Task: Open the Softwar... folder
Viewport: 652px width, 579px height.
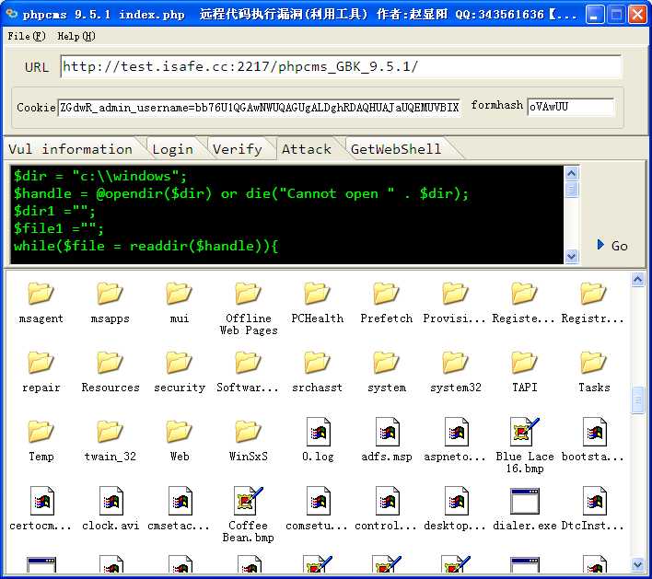Action: coord(248,362)
